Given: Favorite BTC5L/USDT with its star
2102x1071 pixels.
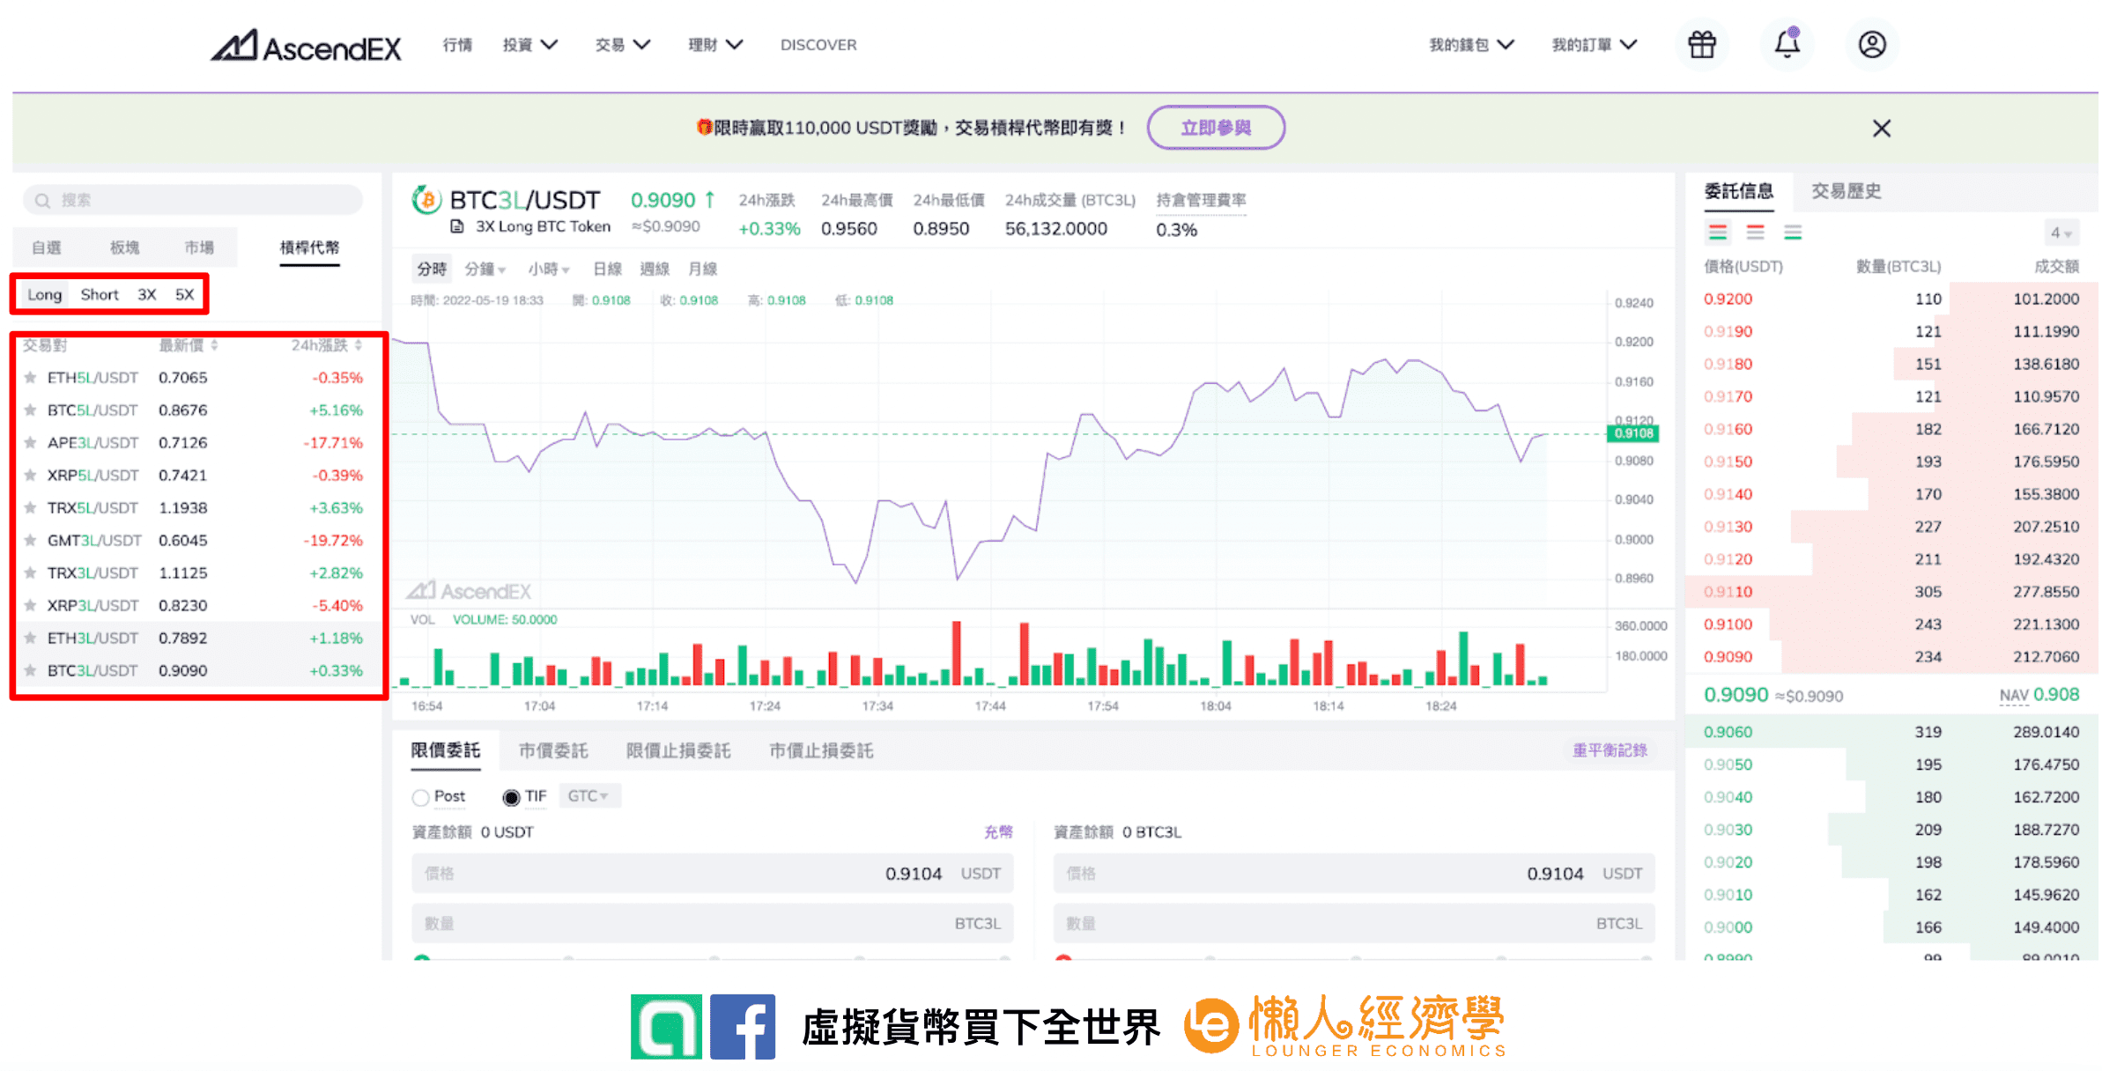Looking at the screenshot, I should 30,410.
